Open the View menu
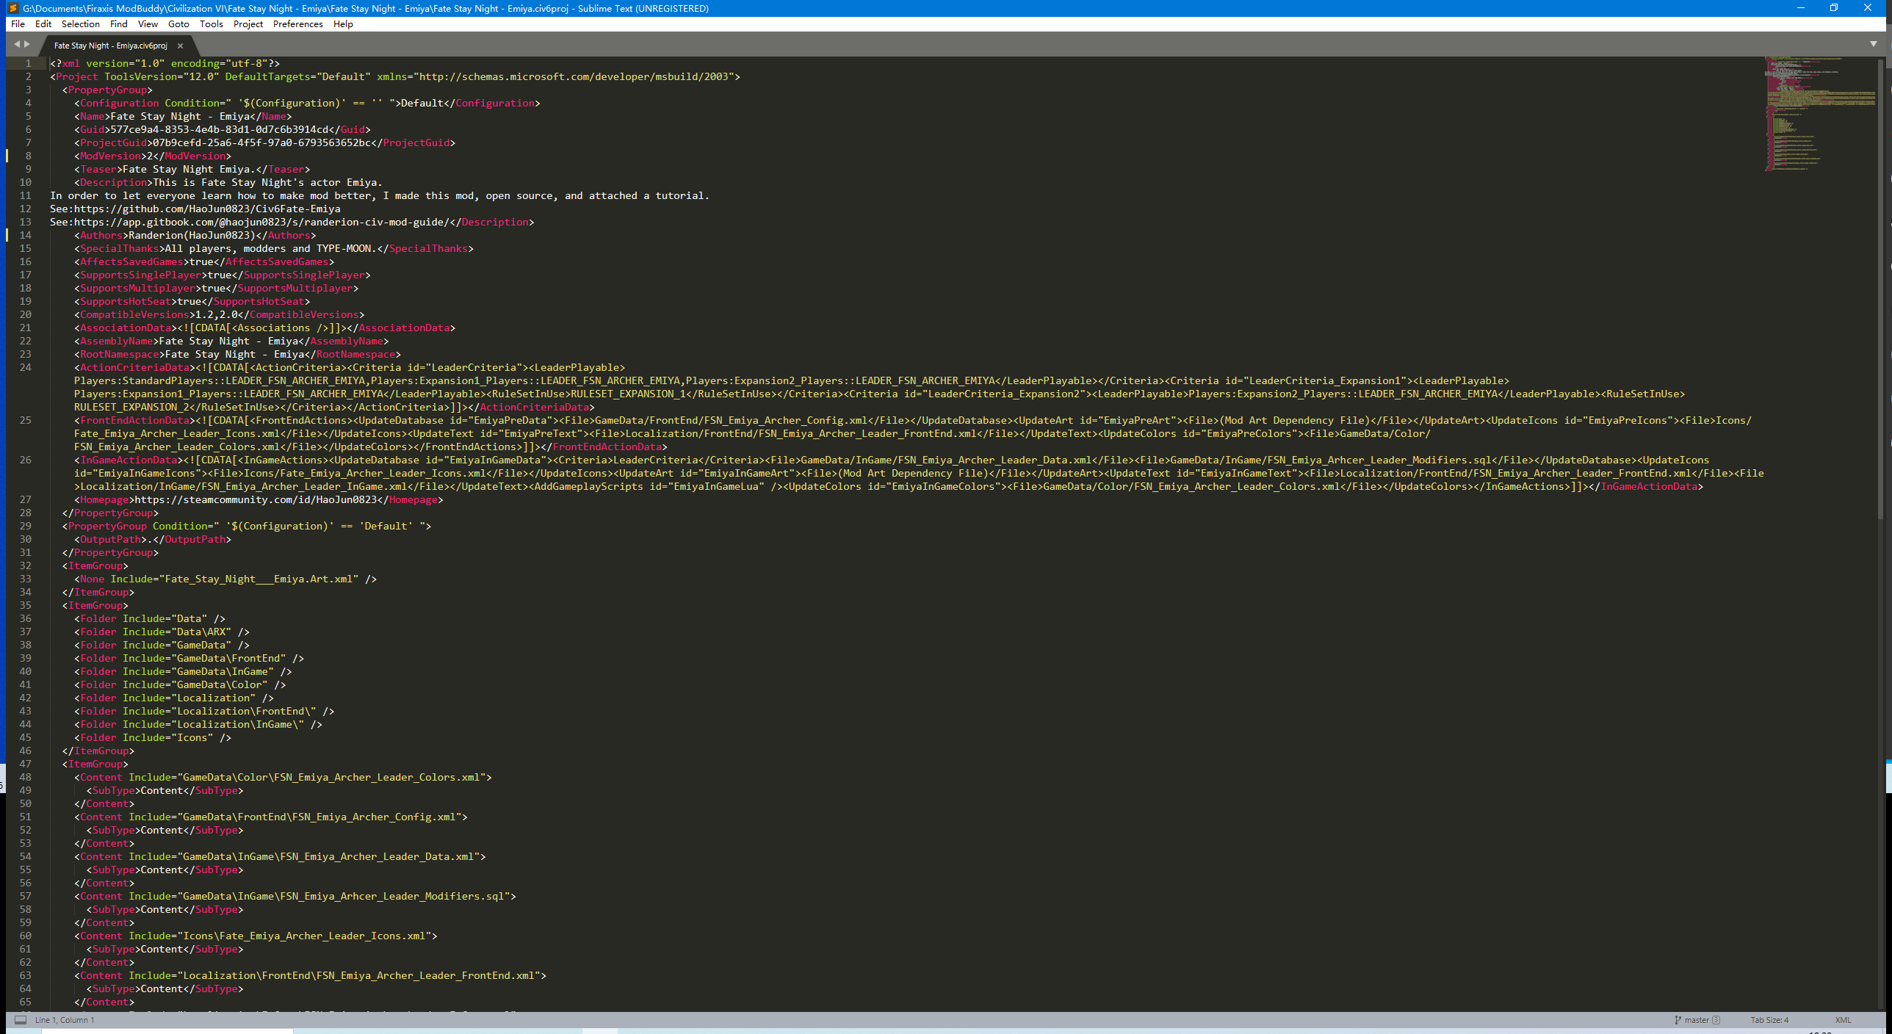The height and width of the screenshot is (1034, 1892). coord(148,24)
